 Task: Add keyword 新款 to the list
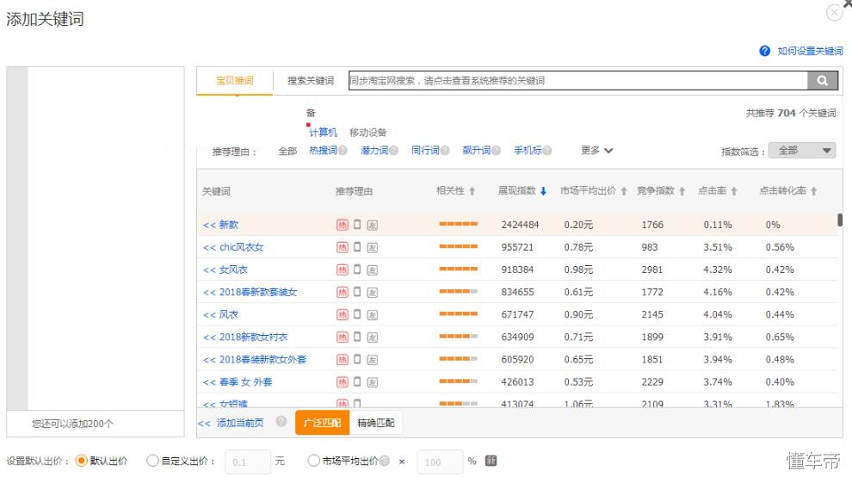pos(220,225)
